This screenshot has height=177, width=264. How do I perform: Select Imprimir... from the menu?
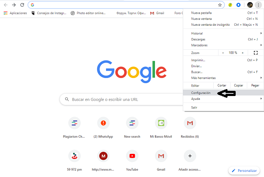[223, 60]
